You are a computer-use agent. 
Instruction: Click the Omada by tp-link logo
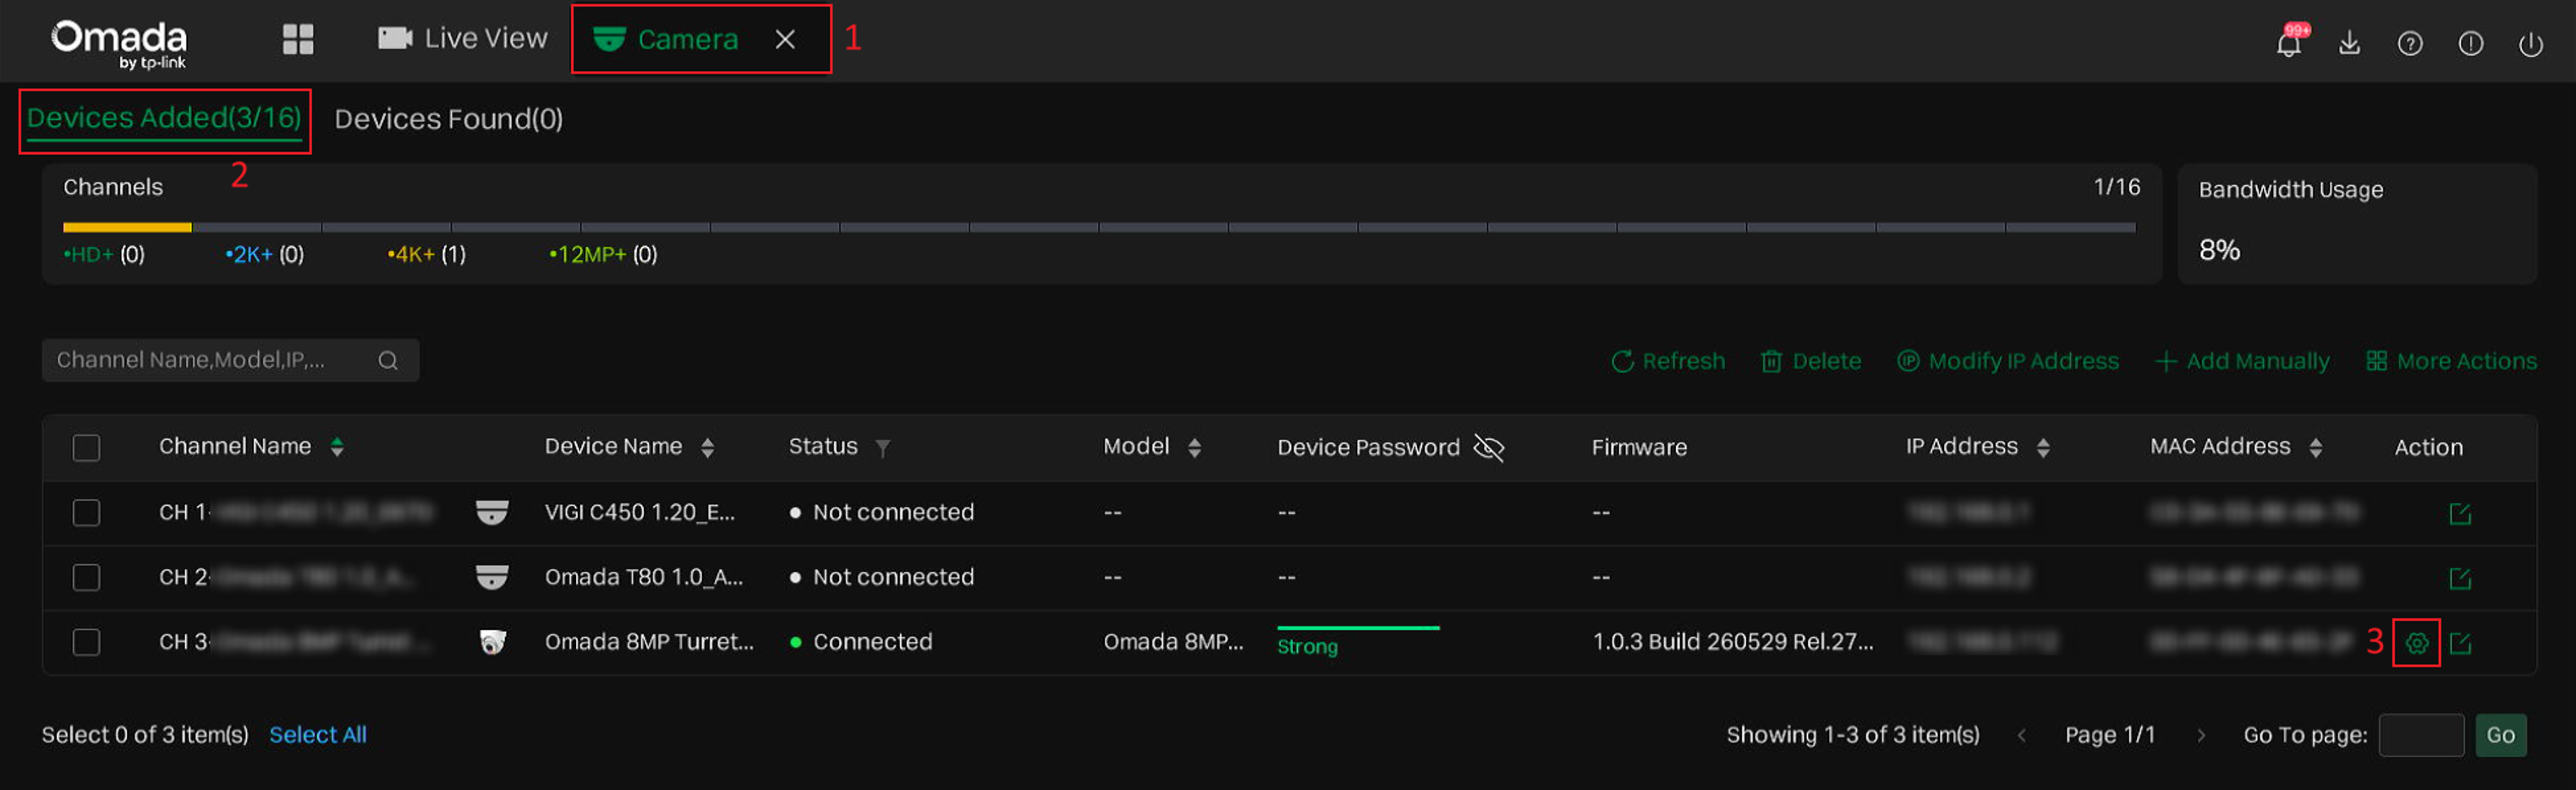coord(119,43)
